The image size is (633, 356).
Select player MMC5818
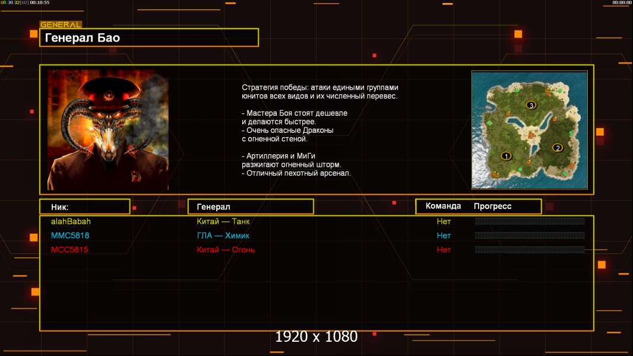(x=70, y=236)
